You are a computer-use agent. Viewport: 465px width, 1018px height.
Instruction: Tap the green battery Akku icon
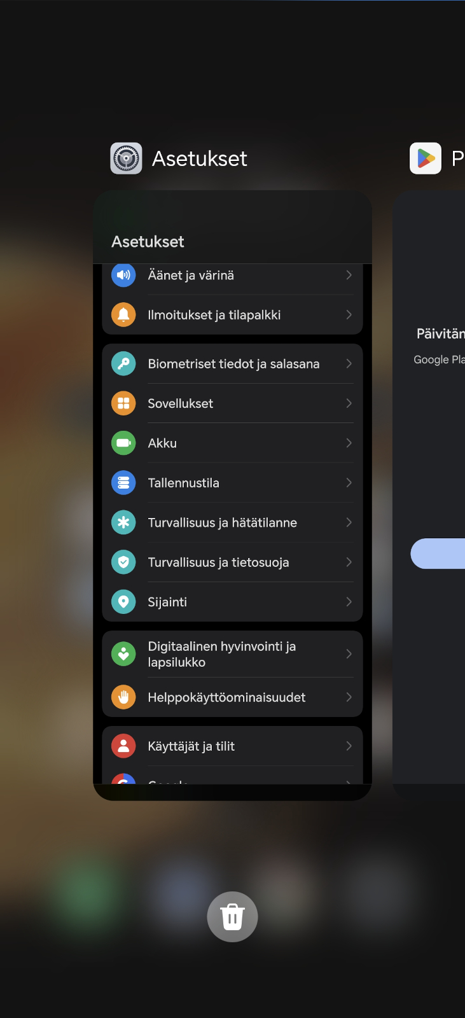[x=123, y=443]
